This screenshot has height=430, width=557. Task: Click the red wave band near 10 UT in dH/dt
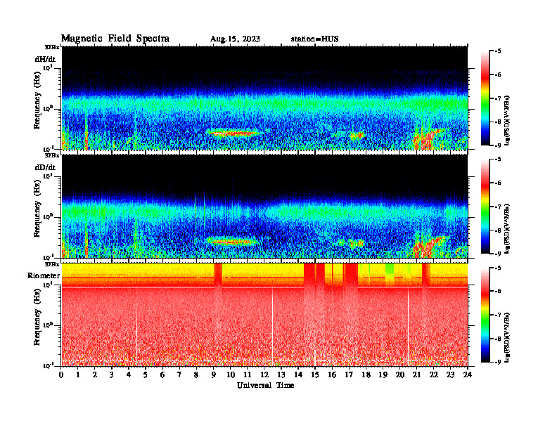233,133
